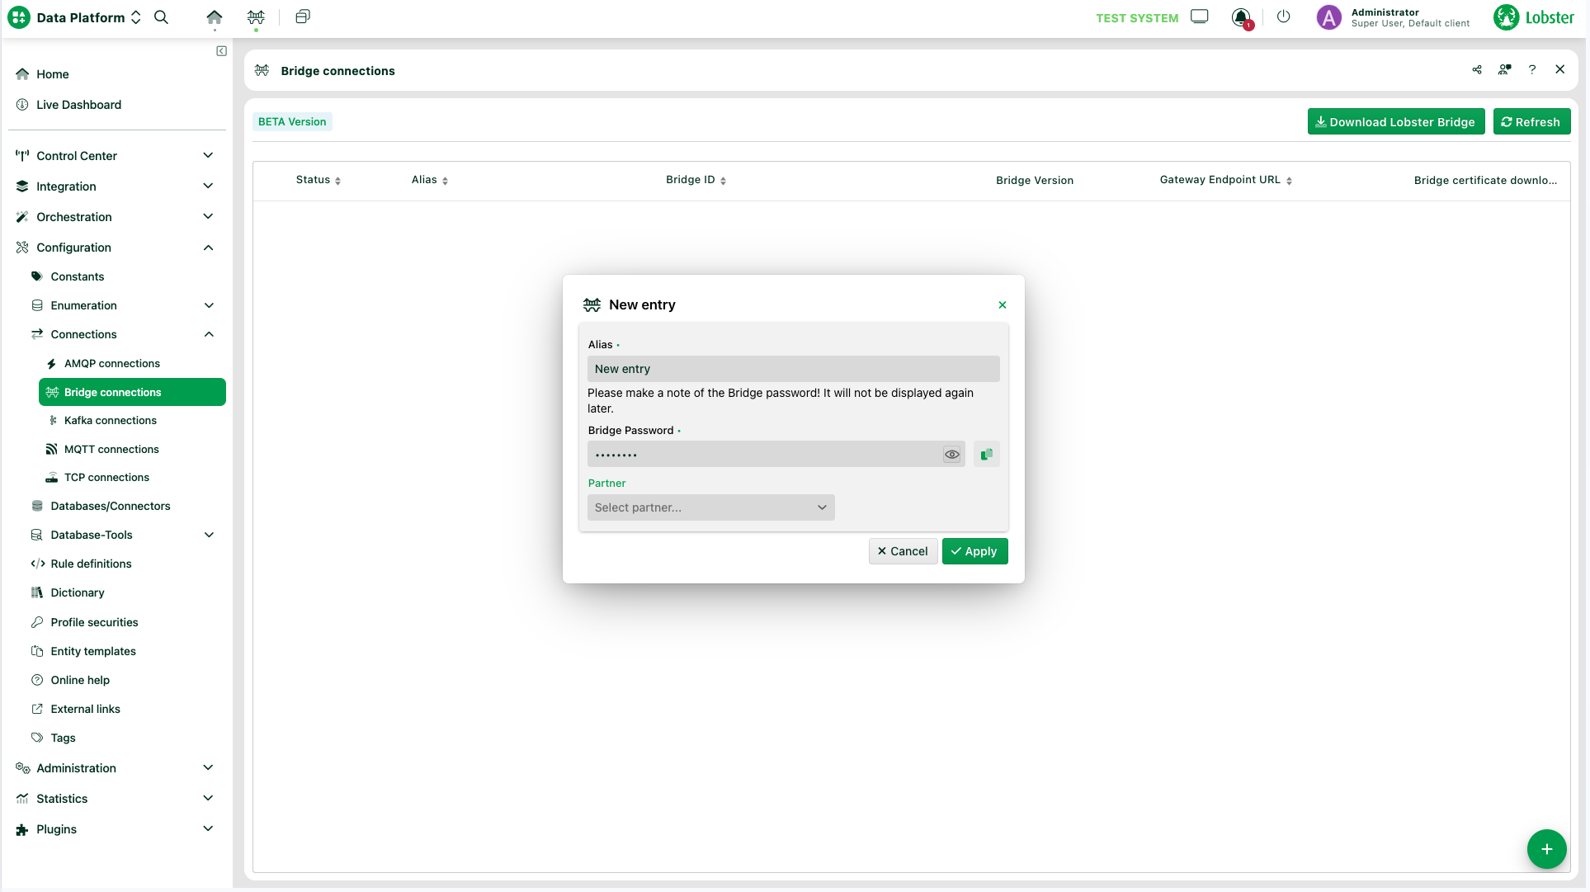Click the copy password icon
This screenshot has width=1590, height=892.
coord(986,454)
